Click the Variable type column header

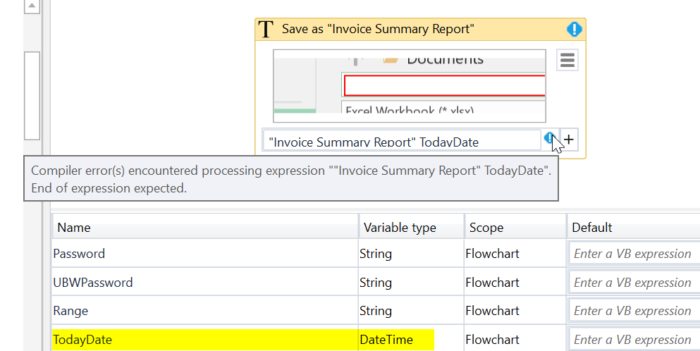click(x=411, y=228)
